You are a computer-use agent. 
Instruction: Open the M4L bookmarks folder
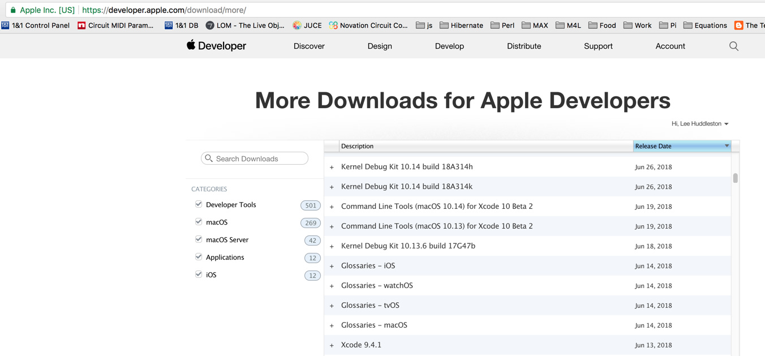point(568,25)
